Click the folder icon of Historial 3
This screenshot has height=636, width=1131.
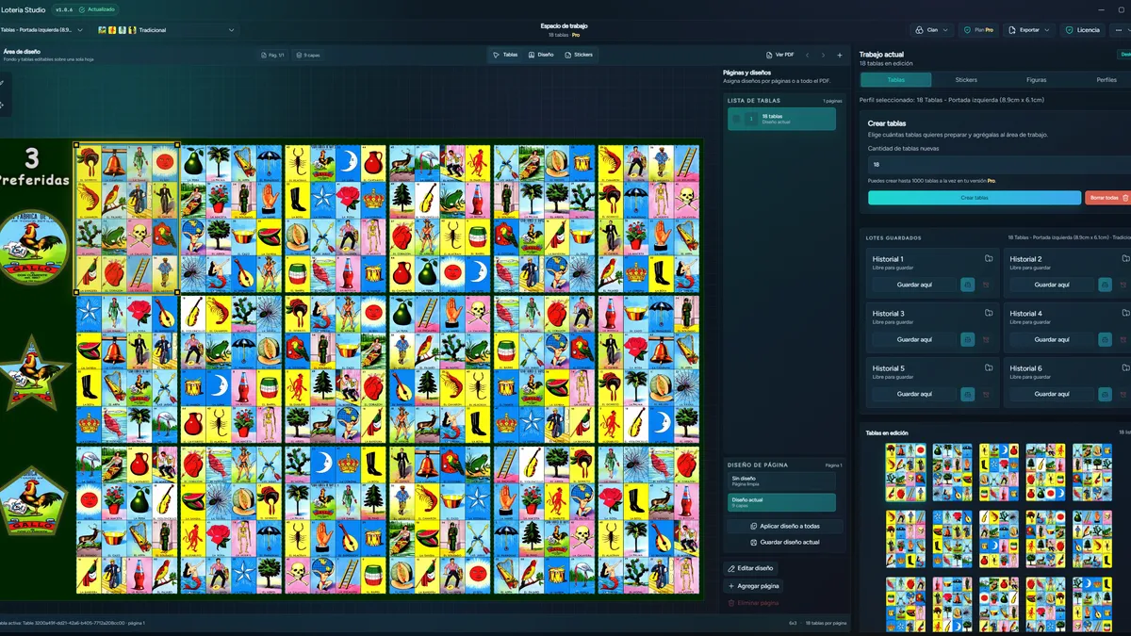(x=989, y=313)
